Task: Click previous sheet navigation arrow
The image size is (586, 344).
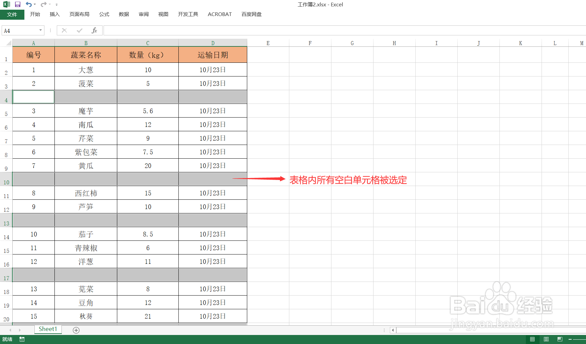Action: [x=10, y=330]
